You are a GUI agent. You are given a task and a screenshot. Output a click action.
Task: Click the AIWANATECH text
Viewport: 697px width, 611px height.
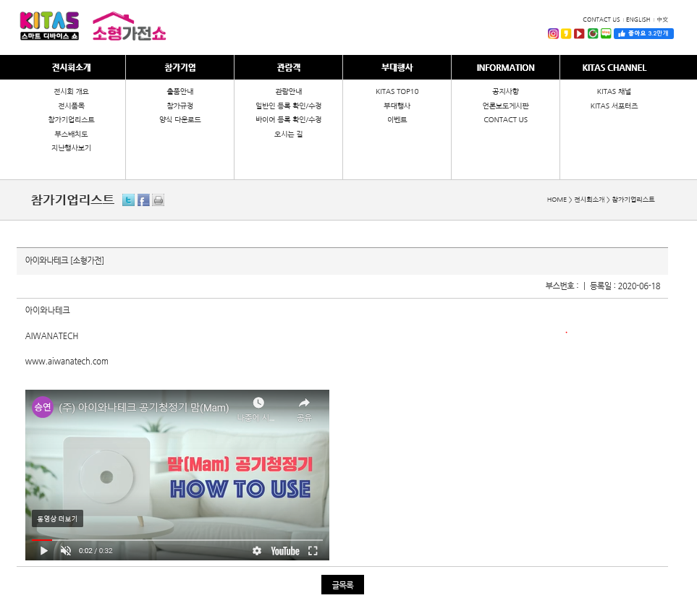click(51, 336)
